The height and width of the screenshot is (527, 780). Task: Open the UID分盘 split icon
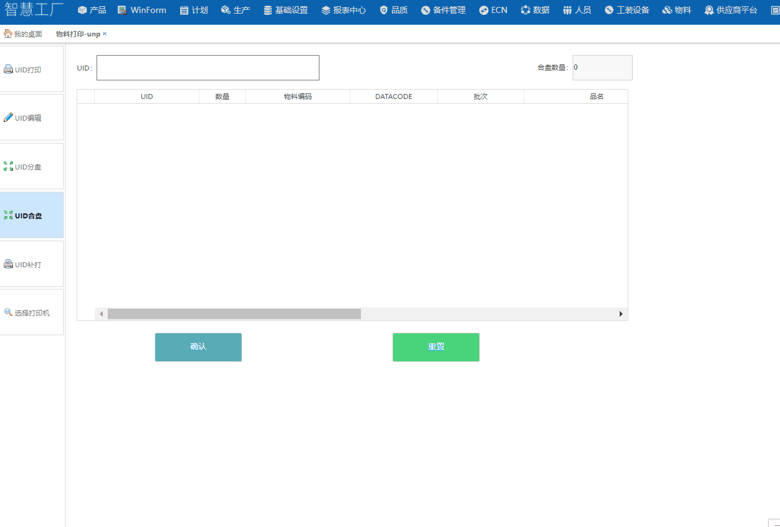coord(8,166)
